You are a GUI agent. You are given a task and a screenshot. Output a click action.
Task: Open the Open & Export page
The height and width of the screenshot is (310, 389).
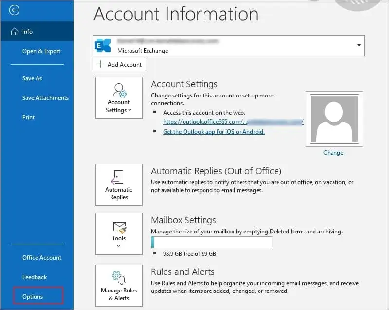click(x=41, y=51)
